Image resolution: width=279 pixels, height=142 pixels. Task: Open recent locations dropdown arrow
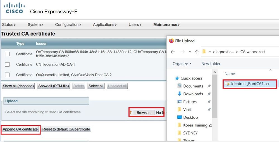pos(190,52)
